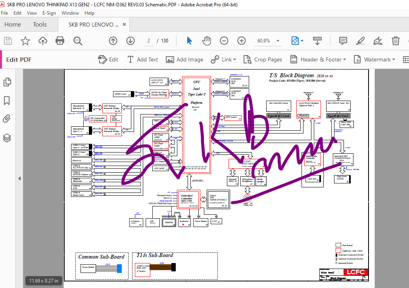The height and width of the screenshot is (288, 409).
Task: Open the Window menu
Action: [x=70, y=13]
